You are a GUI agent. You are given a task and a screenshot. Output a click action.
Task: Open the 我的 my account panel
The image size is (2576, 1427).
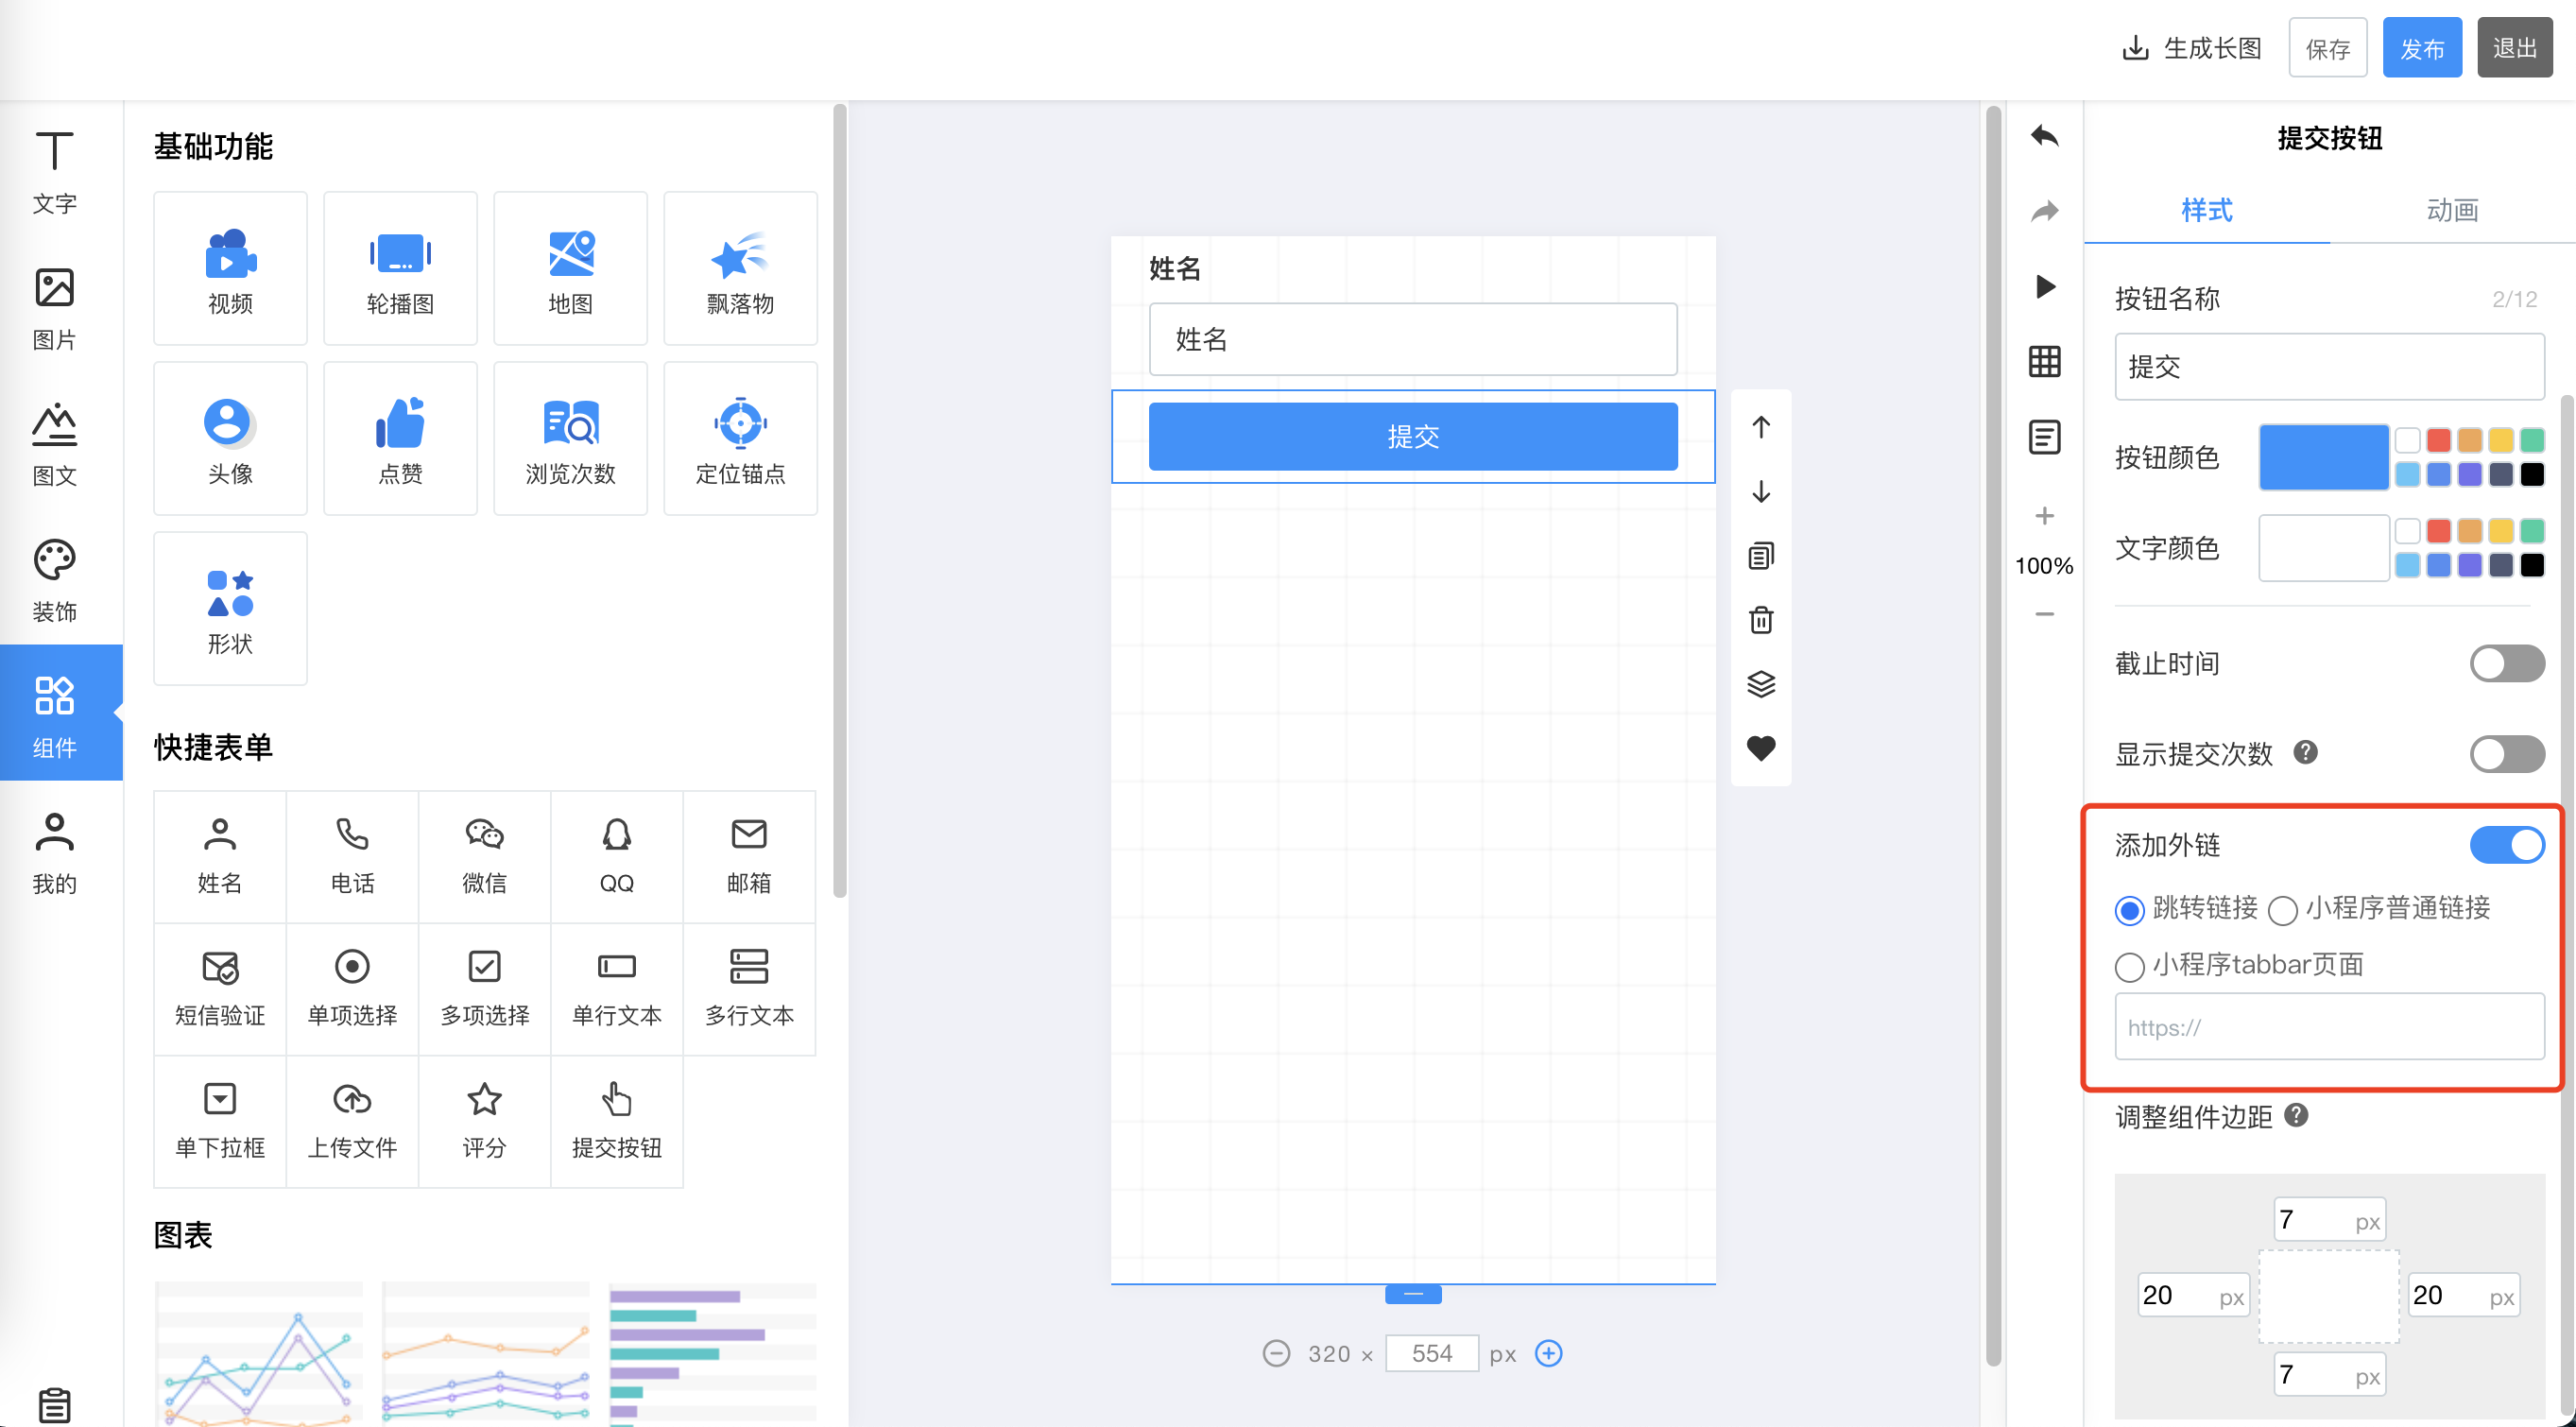click(x=54, y=853)
